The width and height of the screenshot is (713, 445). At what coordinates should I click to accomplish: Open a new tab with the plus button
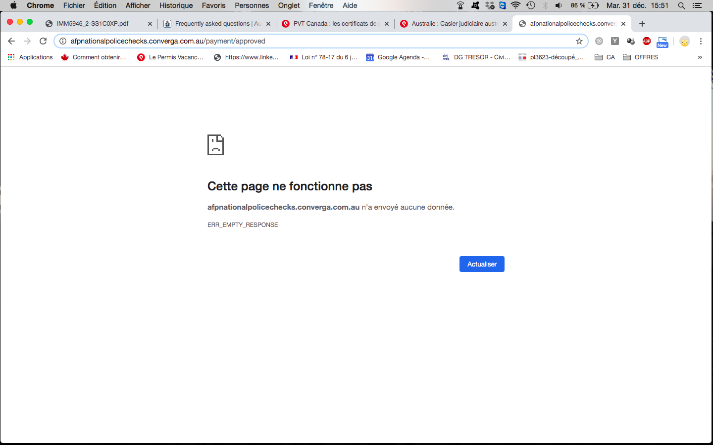pyautogui.click(x=642, y=24)
